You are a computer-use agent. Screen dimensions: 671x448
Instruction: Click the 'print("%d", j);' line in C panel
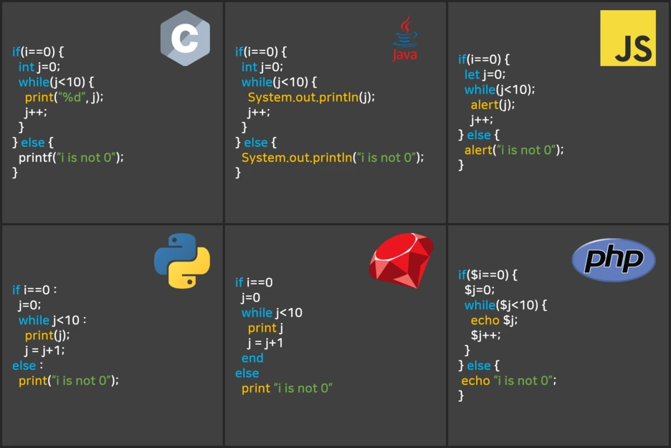pyautogui.click(x=65, y=97)
